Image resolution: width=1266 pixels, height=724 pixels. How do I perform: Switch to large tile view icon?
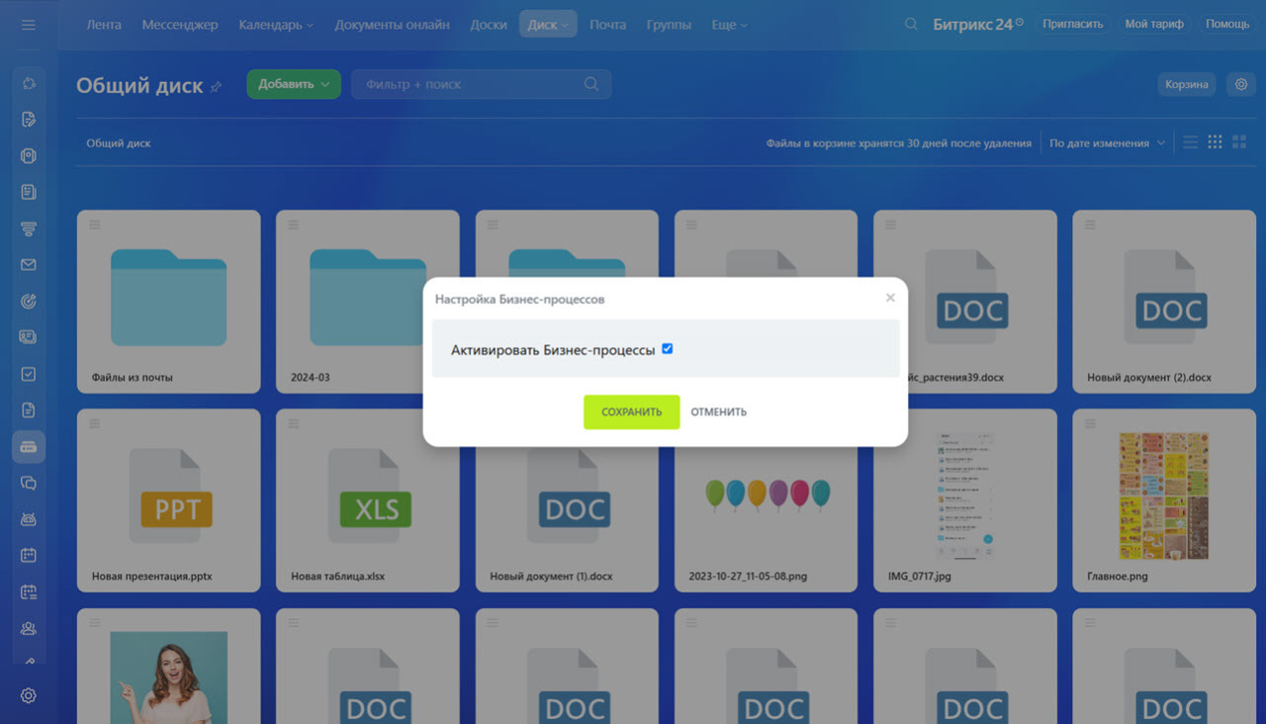(1239, 142)
